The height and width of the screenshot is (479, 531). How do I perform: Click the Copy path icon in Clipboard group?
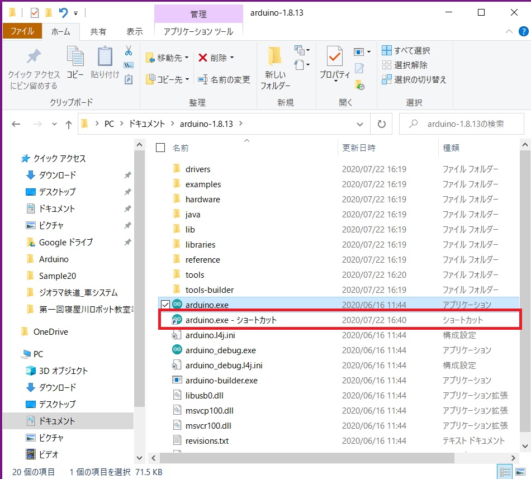pyautogui.click(x=129, y=65)
